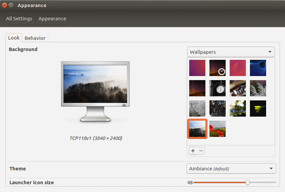This screenshot has width=285, height=192.
Task: Select the blue flower macro wallpaper
Action: coord(238,109)
